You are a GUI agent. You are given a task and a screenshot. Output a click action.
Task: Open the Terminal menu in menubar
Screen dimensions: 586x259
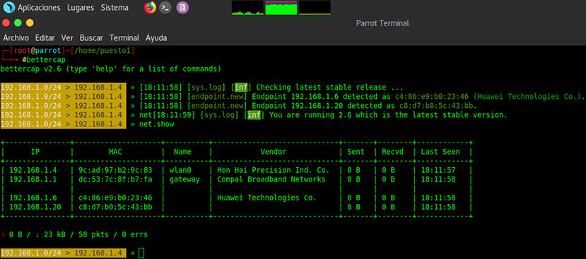[124, 37]
